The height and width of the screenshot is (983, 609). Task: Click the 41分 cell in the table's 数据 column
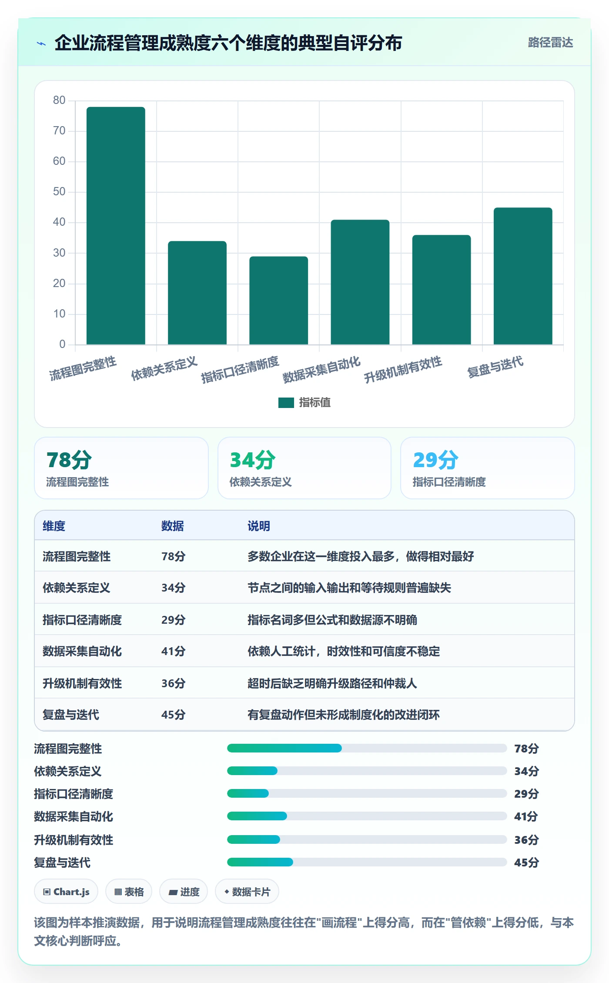point(173,651)
